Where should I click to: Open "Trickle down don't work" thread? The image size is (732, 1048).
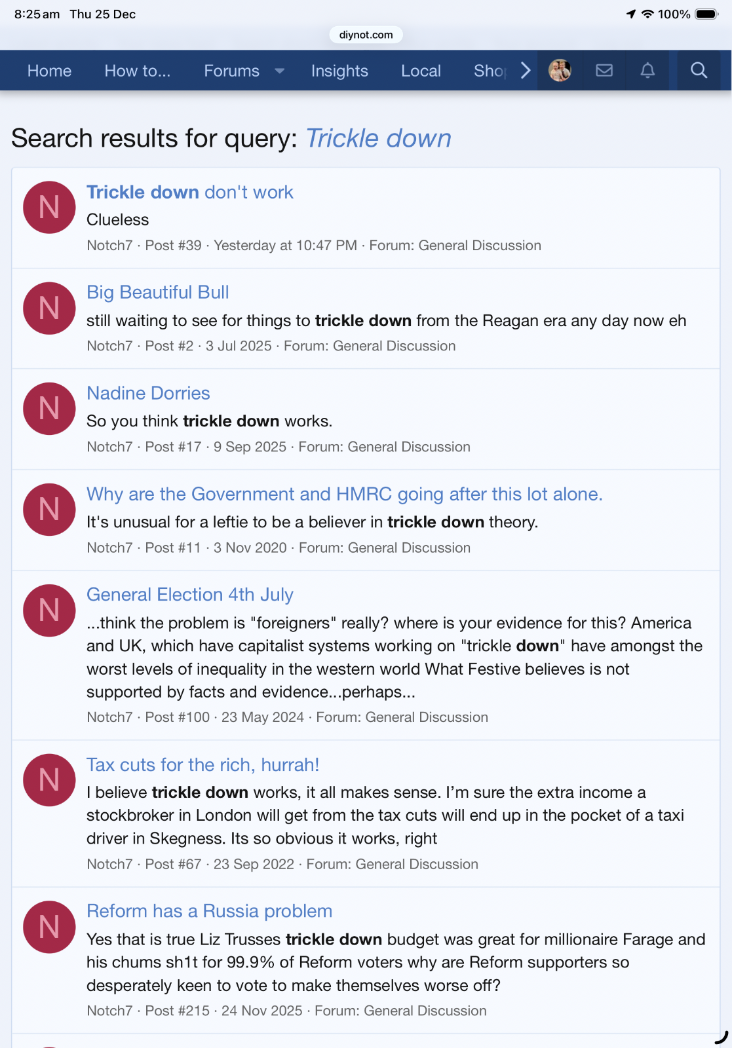coord(189,192)
